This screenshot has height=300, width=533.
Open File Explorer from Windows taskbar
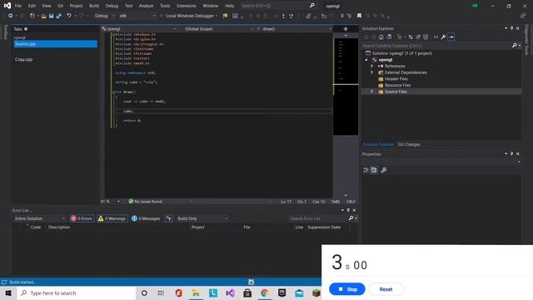coord(196,292)
